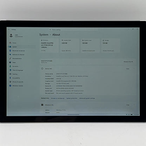Focus the Find a setting search box
Viewport: 146px width, 146px height.
pos(74,30)
